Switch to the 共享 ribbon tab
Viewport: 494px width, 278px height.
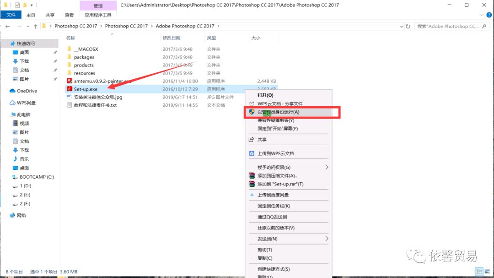(50, 15)
